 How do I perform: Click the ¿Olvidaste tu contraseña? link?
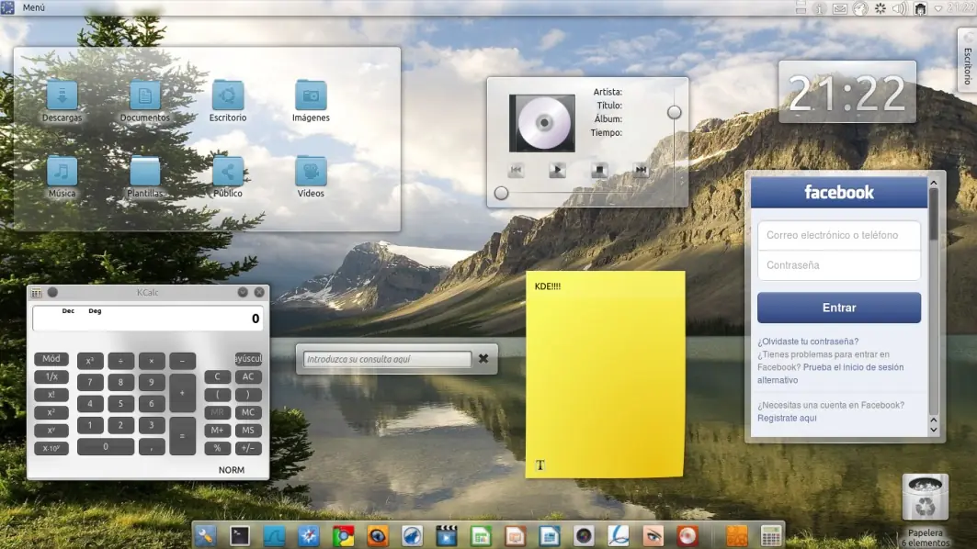tap(807, 342)
